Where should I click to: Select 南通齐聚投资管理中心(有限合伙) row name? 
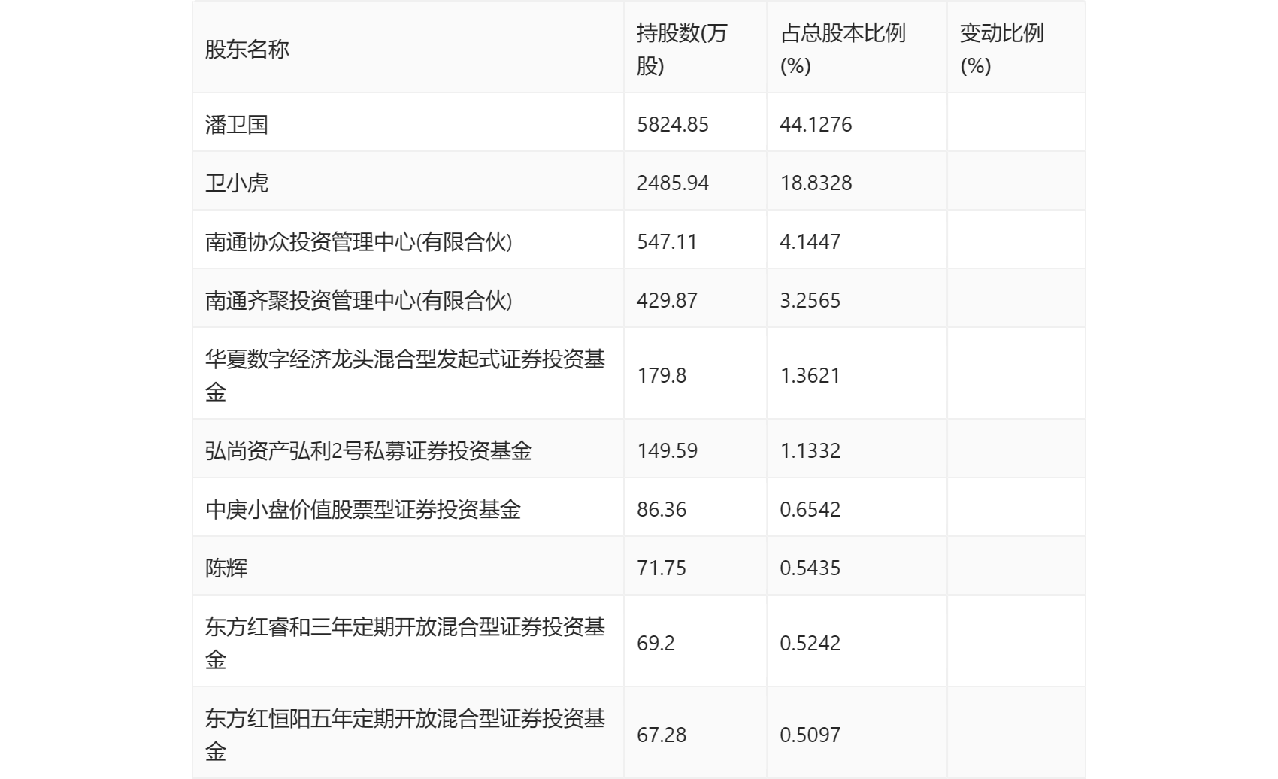(359, 300)
